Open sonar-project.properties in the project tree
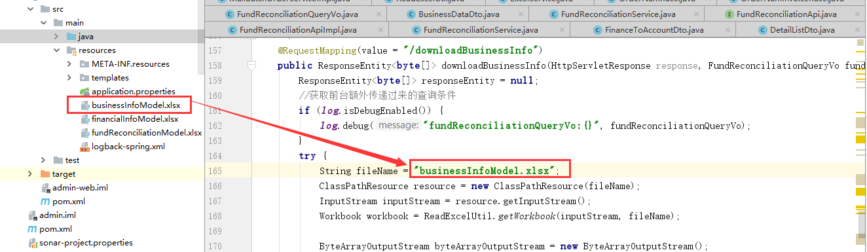This screenshot has width=867, height=252. [86, 243]
